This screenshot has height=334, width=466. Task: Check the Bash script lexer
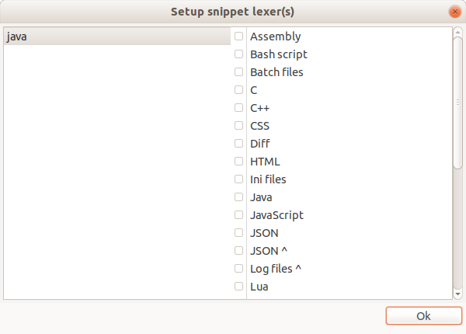coord(239,54)
